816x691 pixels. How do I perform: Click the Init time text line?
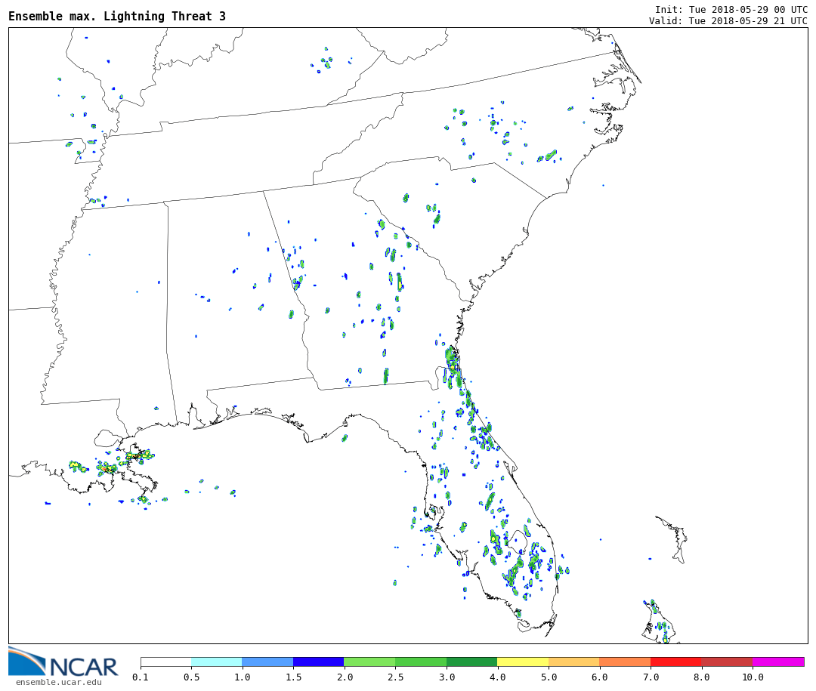(x=731, y=10)
